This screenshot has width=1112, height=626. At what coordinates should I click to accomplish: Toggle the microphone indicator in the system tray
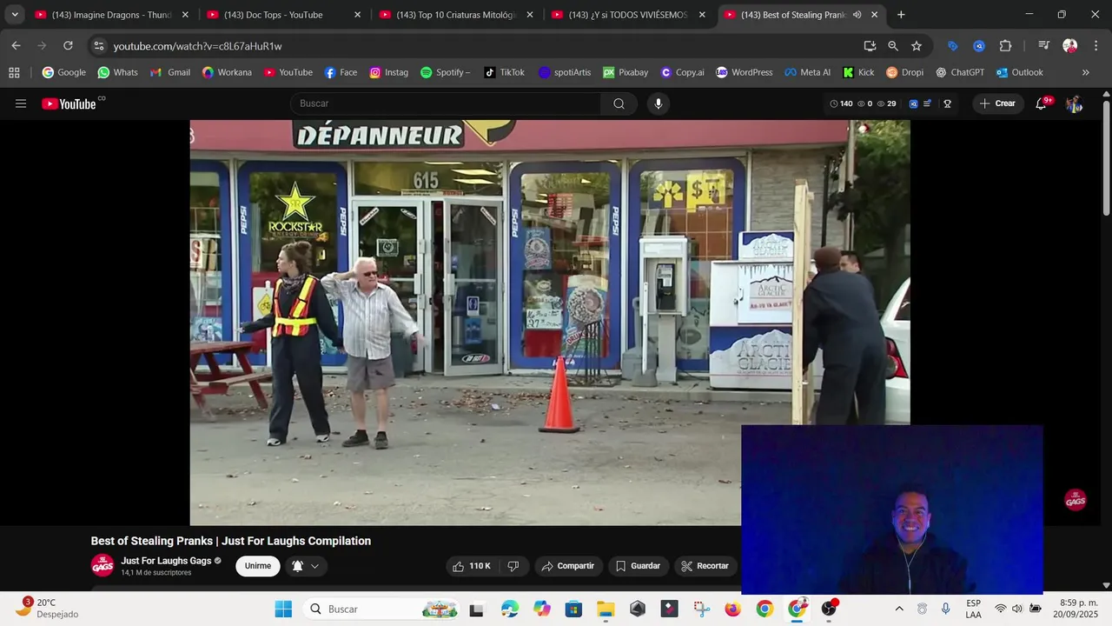pos(945,609)
